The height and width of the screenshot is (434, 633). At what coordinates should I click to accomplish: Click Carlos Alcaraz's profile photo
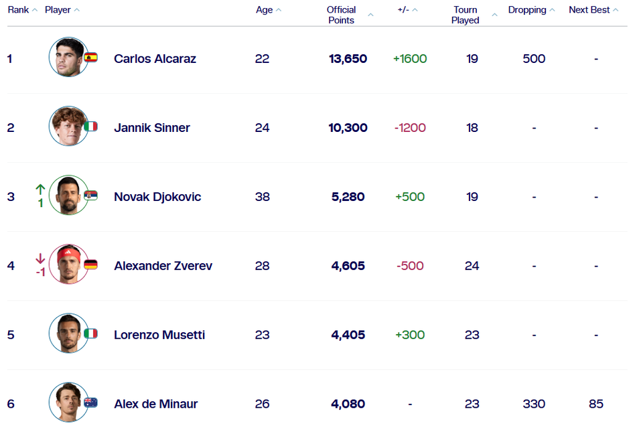coord(68,58)
